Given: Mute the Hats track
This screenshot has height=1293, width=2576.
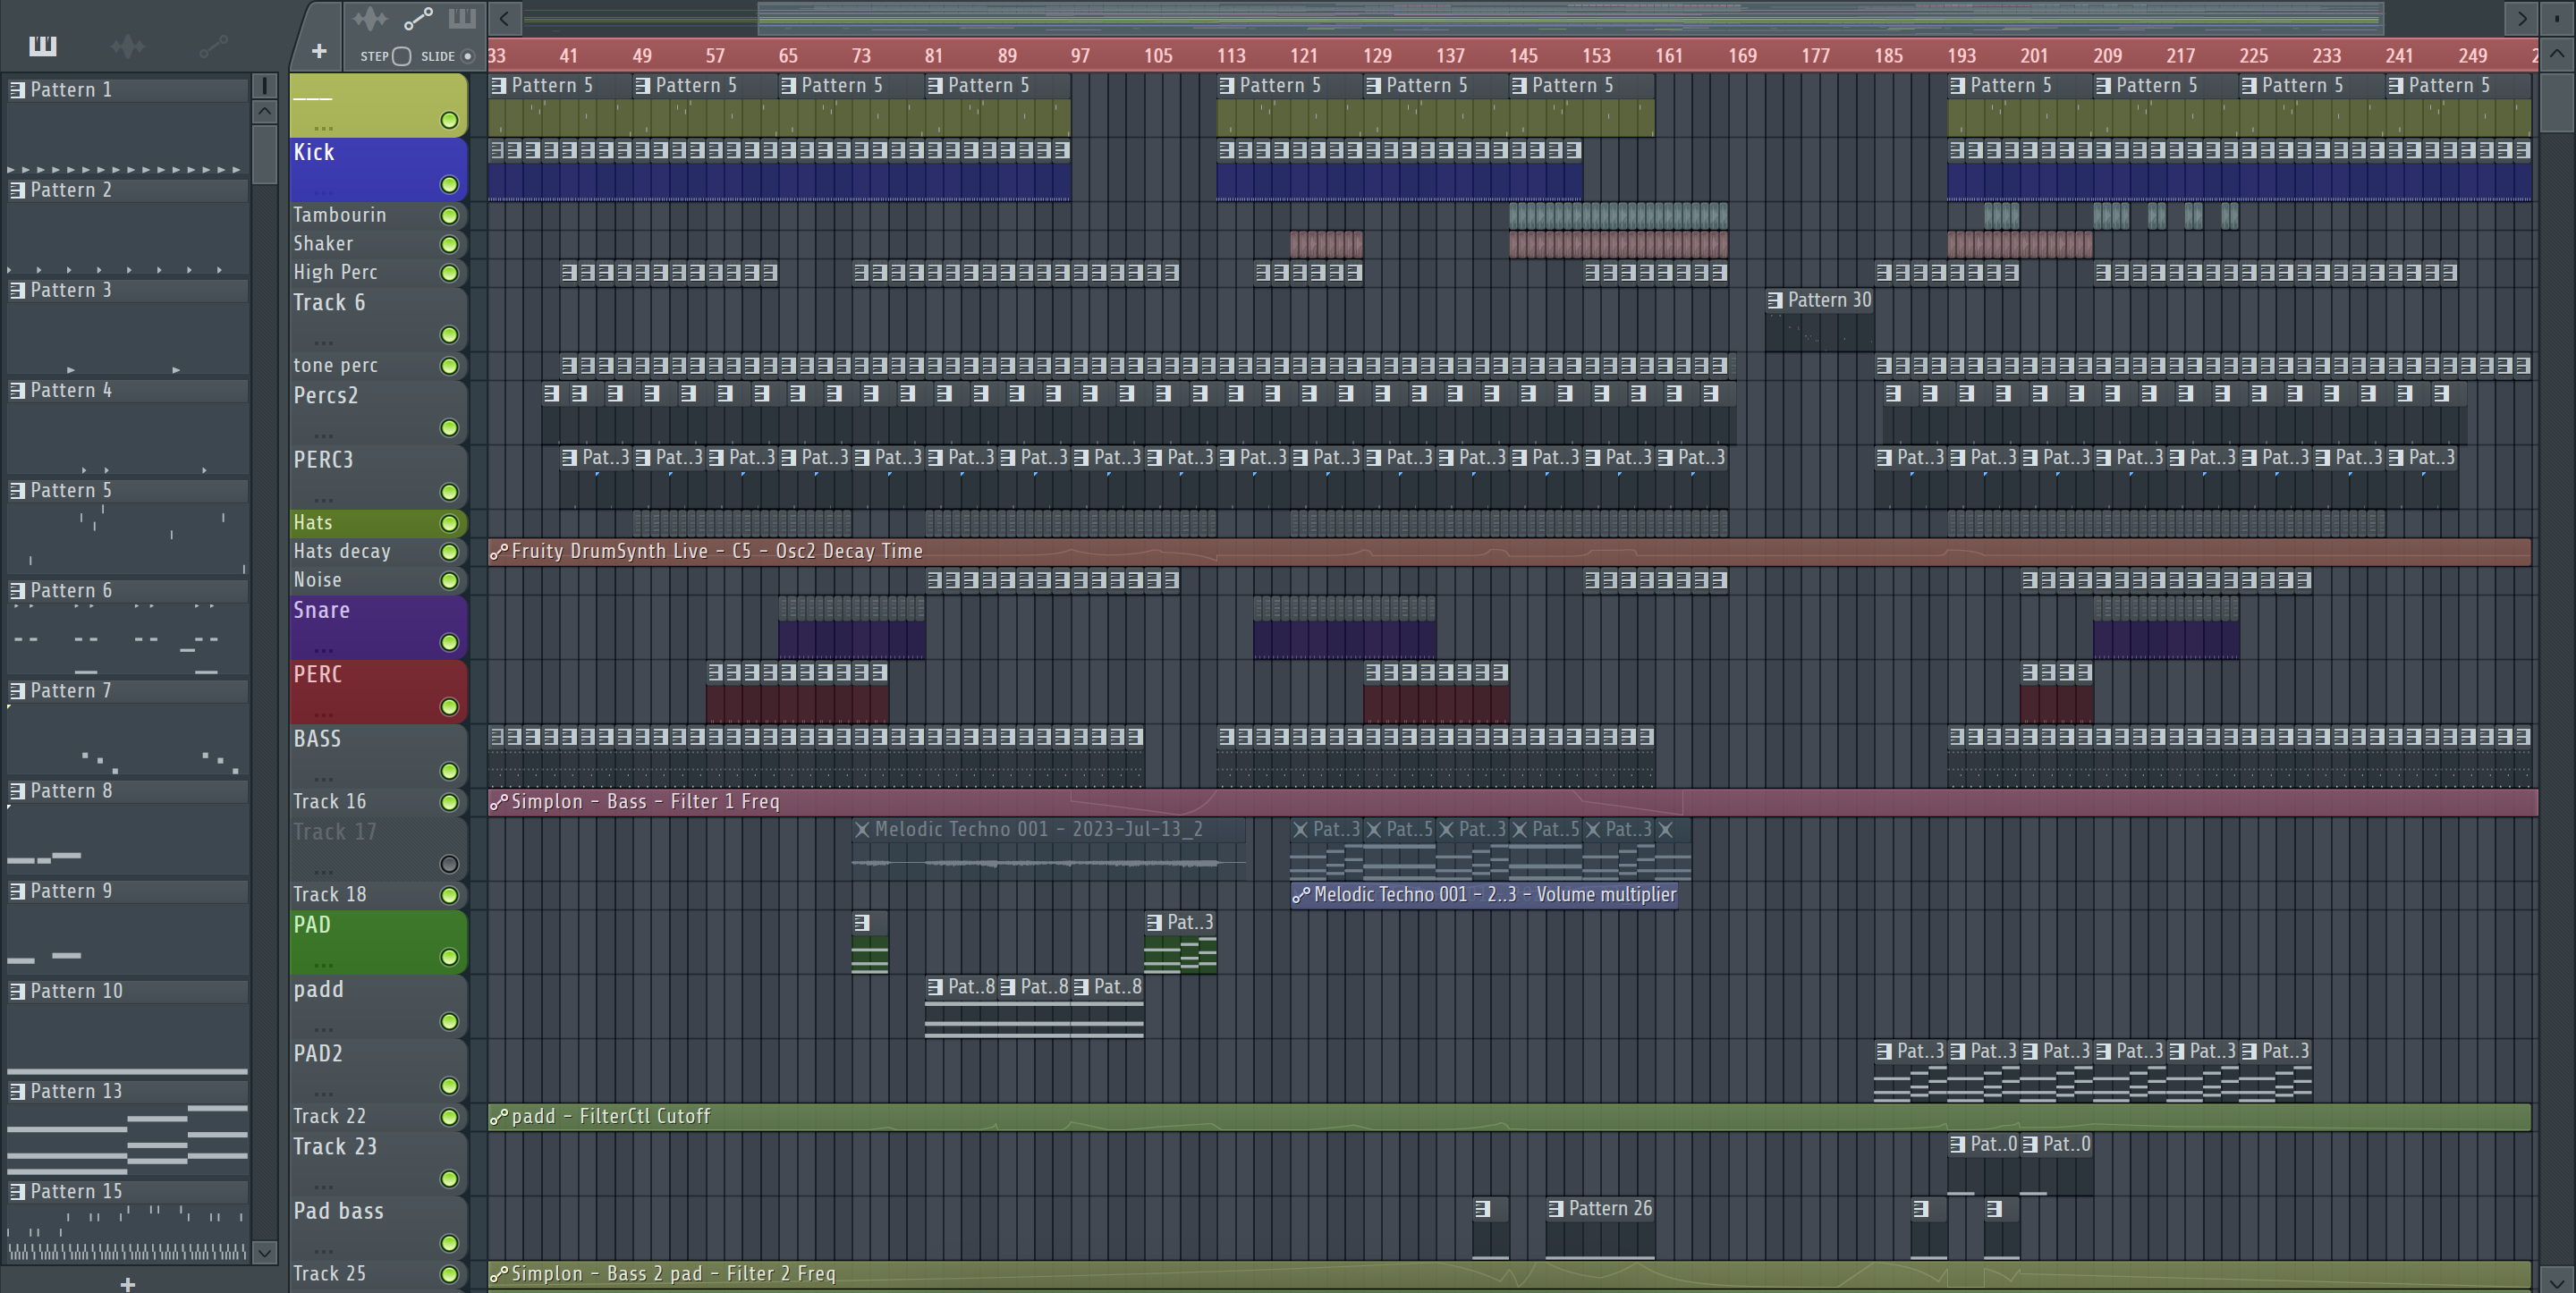Looking at the screenshot, I should click(x=449, y=523).
